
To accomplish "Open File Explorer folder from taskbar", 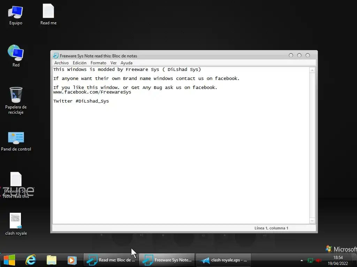I will coord(52,260).
